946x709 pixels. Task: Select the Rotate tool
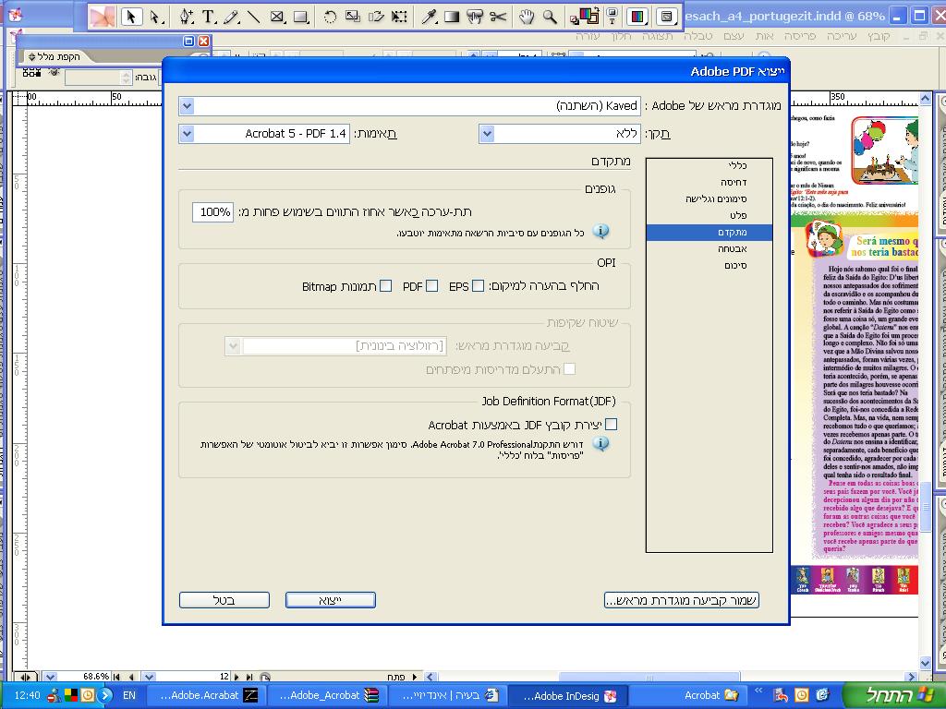click(x=330, y=17)
